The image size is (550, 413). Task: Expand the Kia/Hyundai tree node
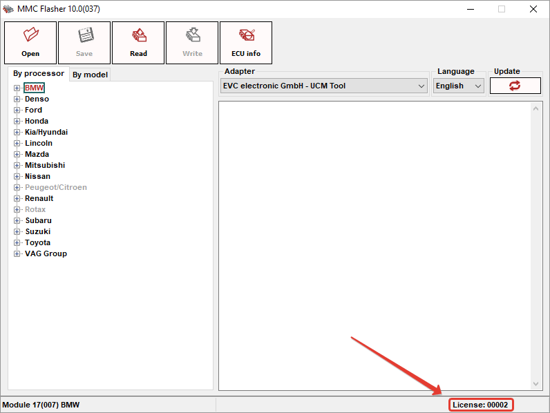pyautogui.click(x=17, y=132)
